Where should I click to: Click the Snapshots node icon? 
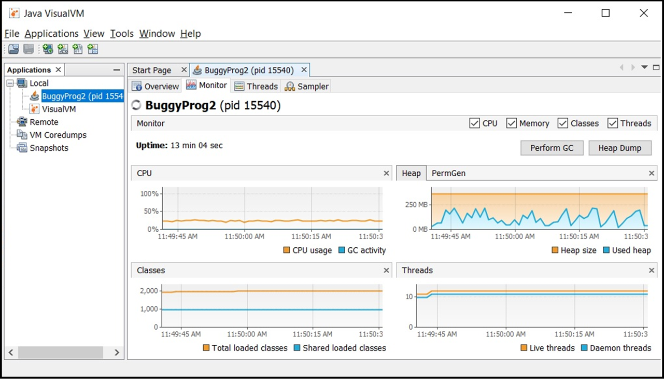click(x=22, y=148)
